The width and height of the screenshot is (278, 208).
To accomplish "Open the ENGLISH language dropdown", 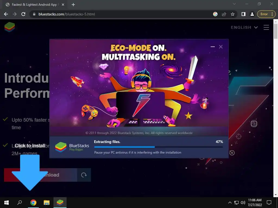I will pos(244,27).
